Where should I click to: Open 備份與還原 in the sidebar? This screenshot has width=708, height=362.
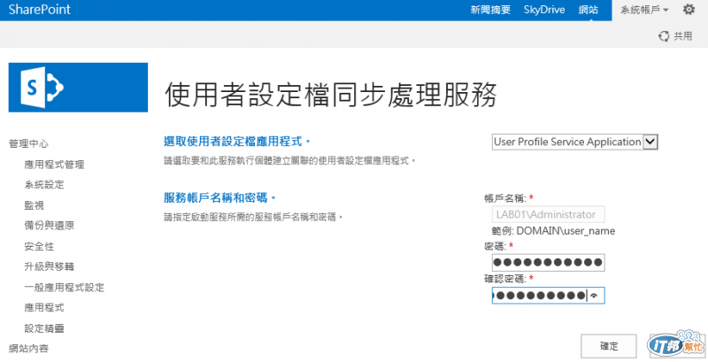click(x=50, y=226)
